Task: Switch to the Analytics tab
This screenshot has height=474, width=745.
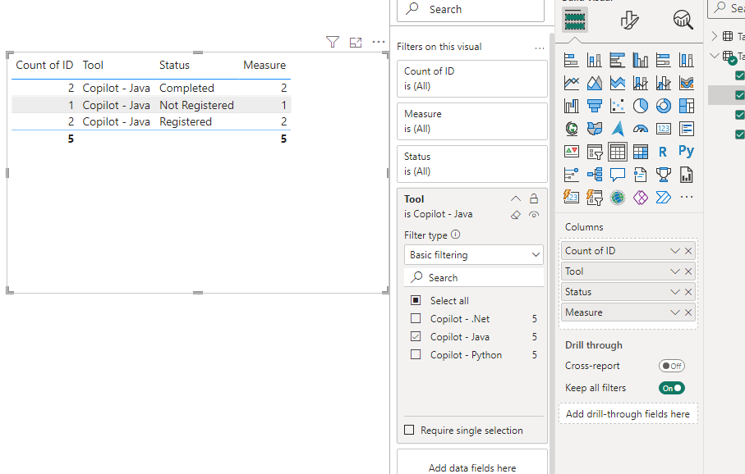Action: tap(683, 20)
